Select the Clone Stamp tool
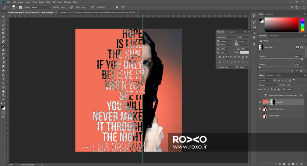This screenshot has width=307, height=166. point(3,50)
